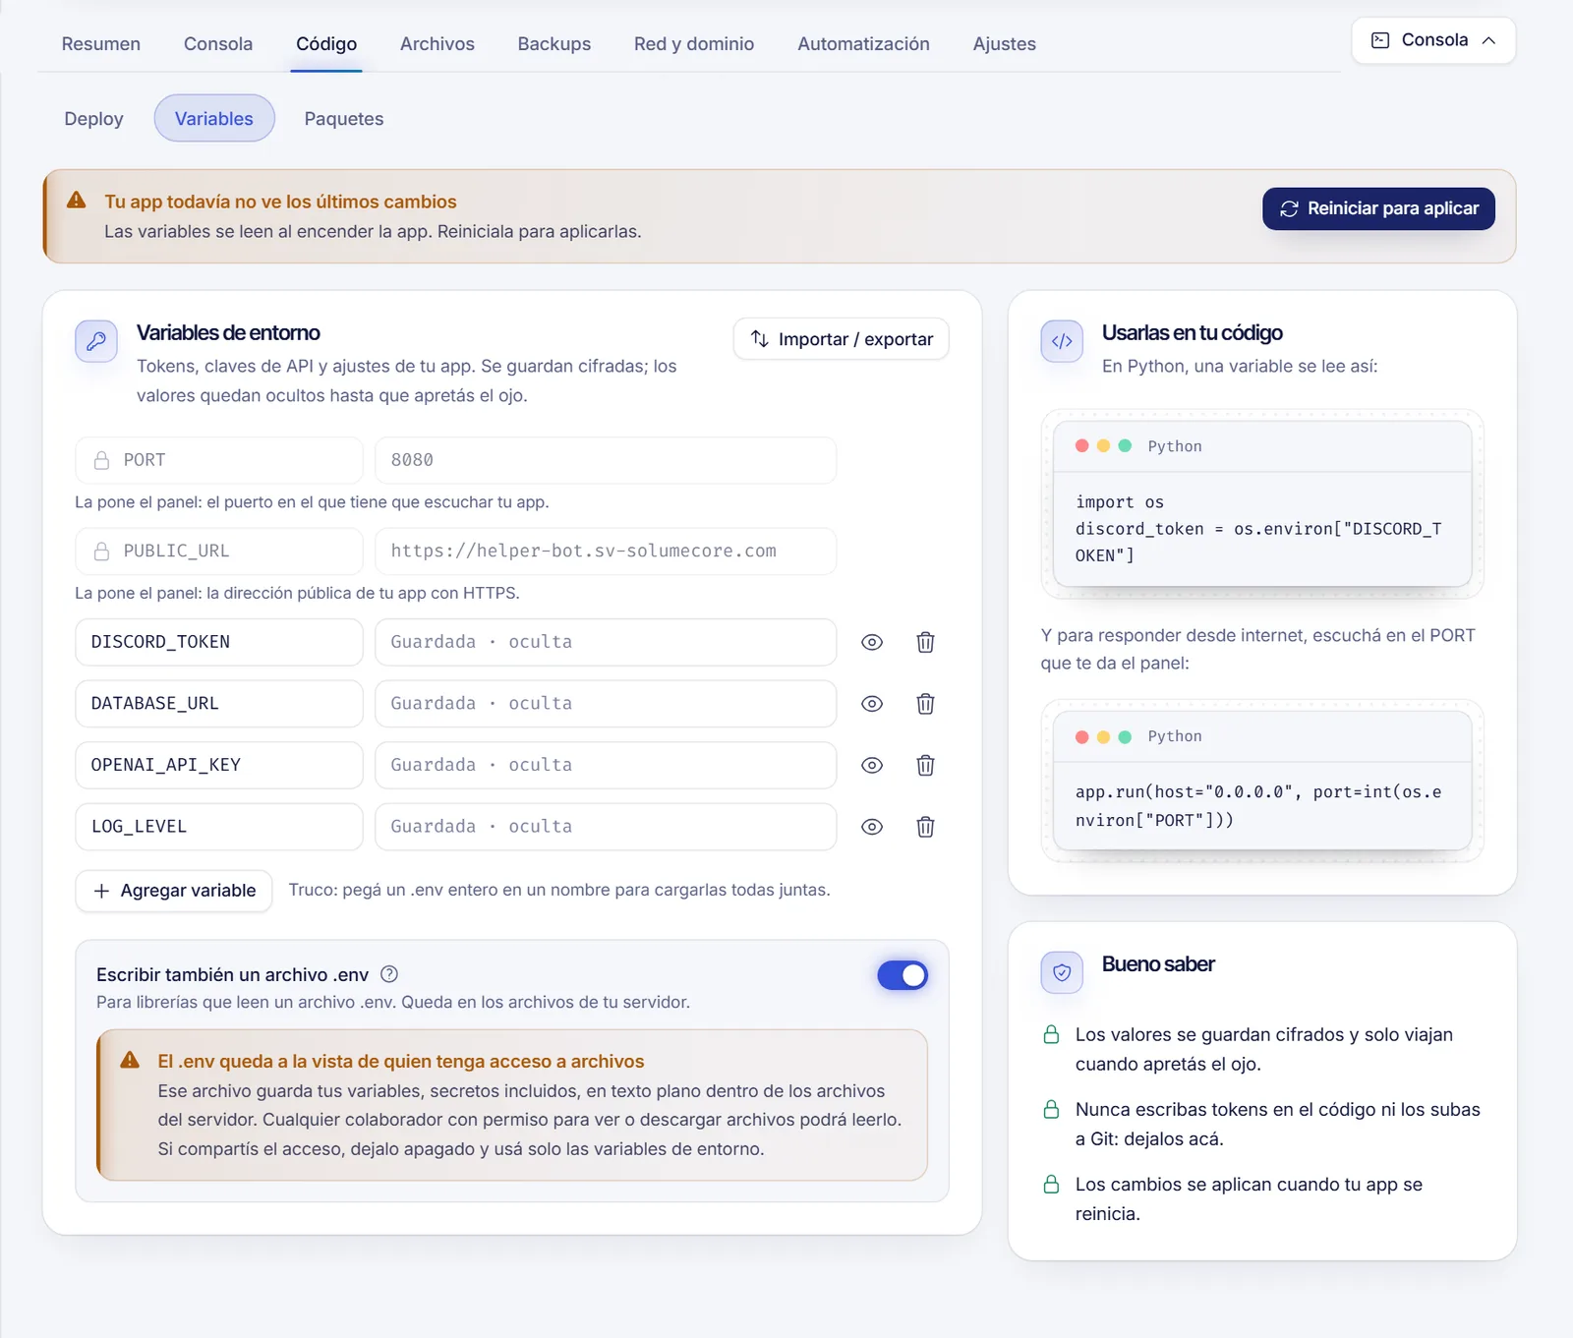The height and width of the screenshot is (1338, 1573).
Task: Click the PUBLIC_URL value field with helper-bot address
Action: coord(606,552)
